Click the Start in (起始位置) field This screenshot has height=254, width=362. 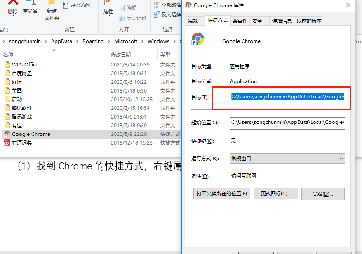pos(287,123)
